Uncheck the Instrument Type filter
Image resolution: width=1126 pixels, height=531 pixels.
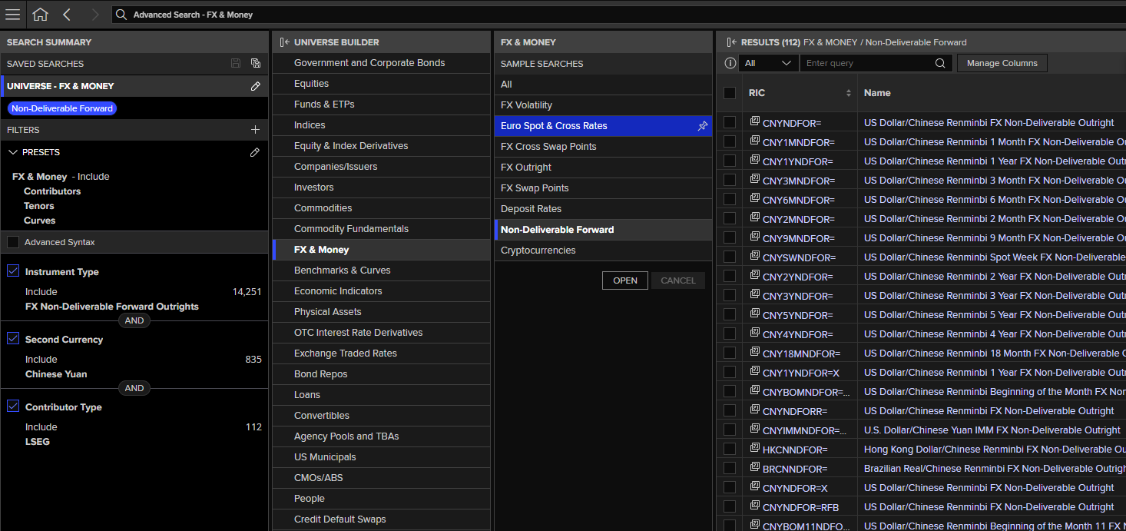(13, 271)
